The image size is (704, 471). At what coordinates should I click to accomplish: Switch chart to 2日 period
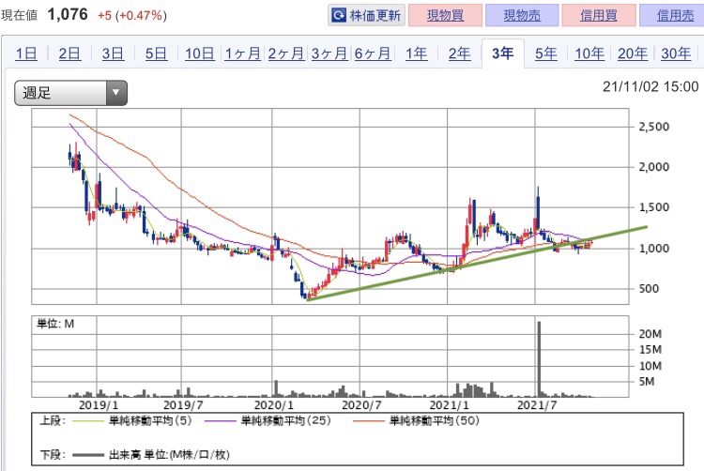[69, 53]
